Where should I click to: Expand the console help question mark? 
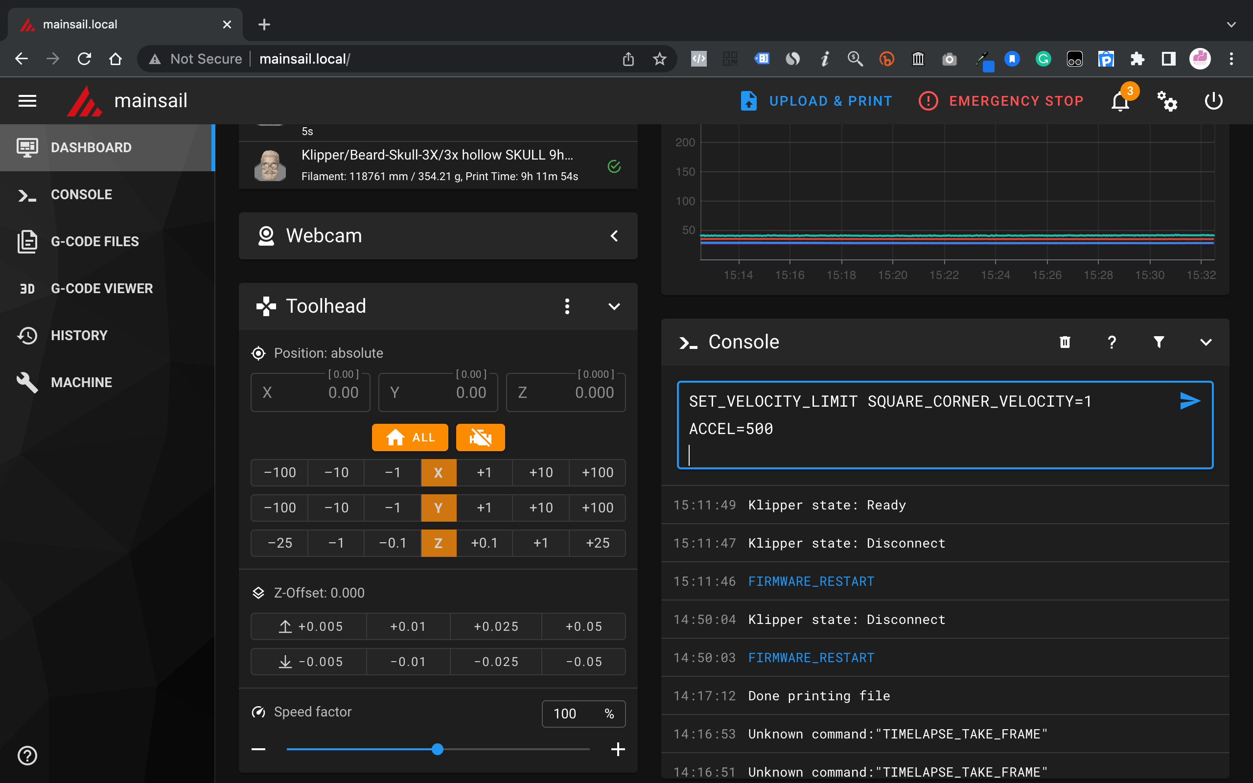point(1112,341)
